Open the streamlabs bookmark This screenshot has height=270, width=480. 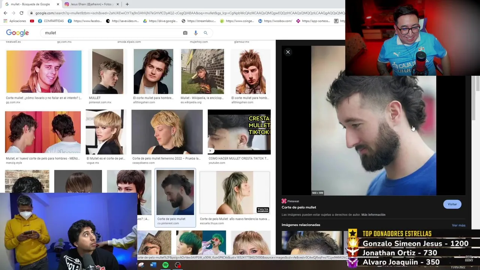(199, 21)
